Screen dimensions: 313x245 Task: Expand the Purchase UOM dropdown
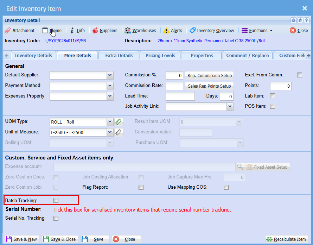(240, 143)
